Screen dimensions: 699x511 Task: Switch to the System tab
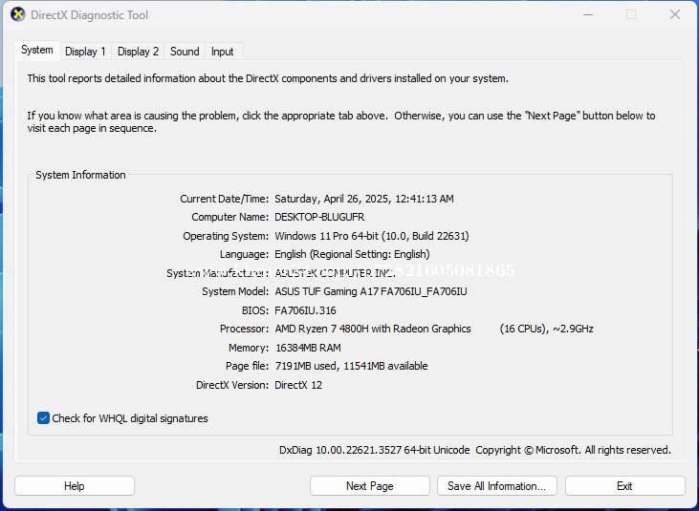point(37,51)
